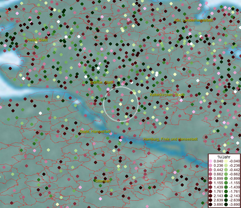Select the Sittensen map label
Screen dimensions: 241x208
103,181
